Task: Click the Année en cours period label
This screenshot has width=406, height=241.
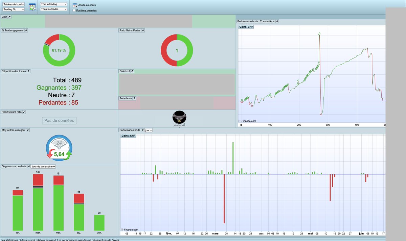Action: (x=87, y=5)
